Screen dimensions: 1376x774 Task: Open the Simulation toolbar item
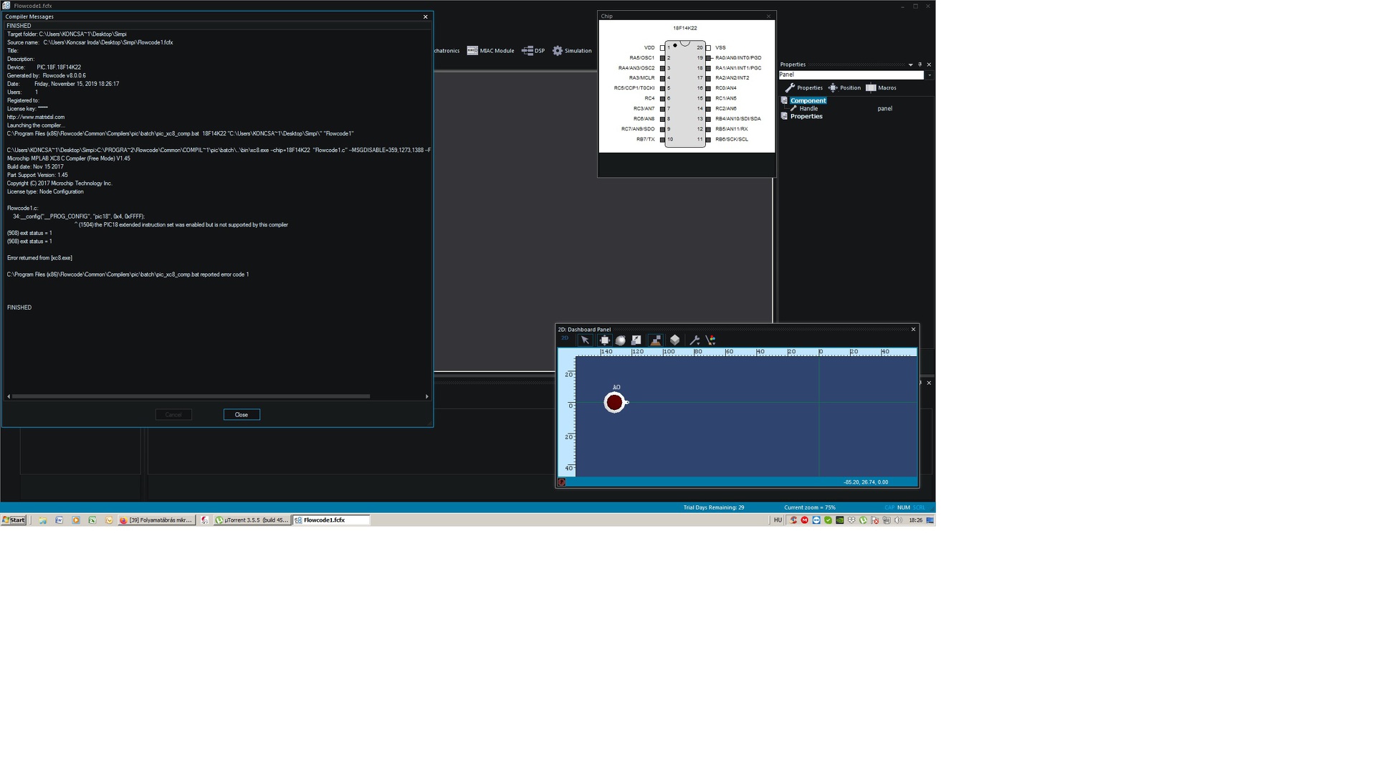click(572, 51)
